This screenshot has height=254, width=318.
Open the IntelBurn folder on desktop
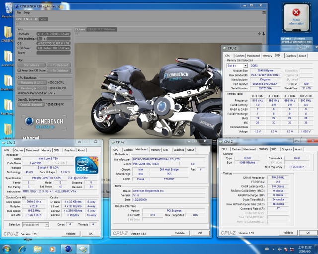point(7,82)
